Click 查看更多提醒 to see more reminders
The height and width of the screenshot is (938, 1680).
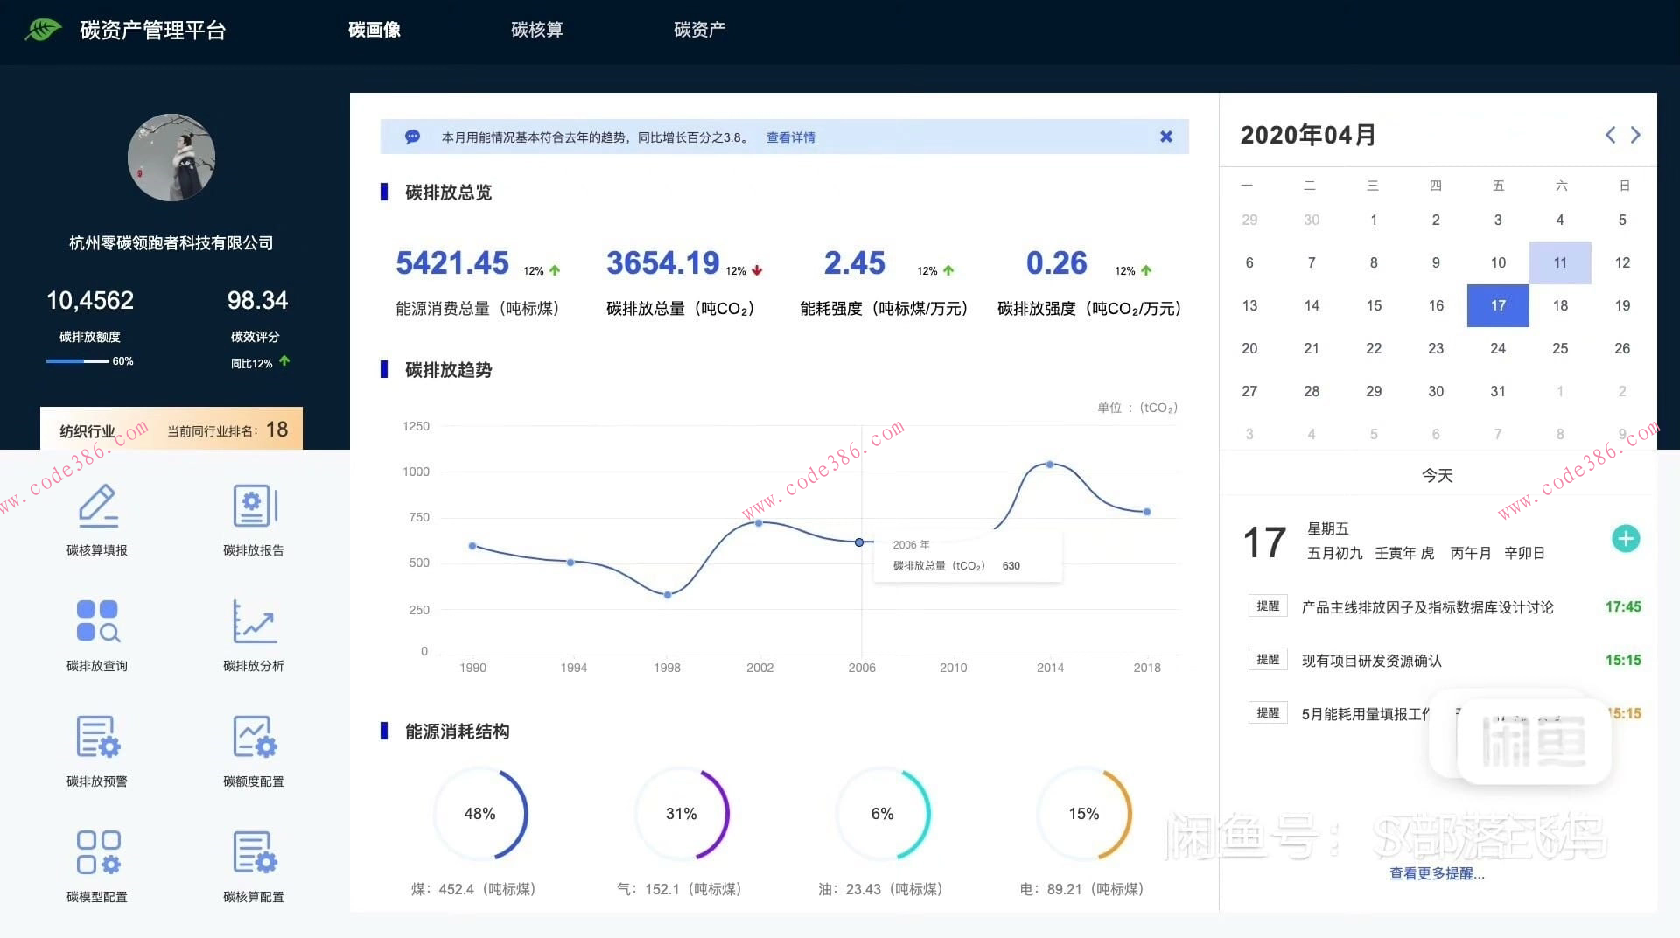(x=1437, y=873)
